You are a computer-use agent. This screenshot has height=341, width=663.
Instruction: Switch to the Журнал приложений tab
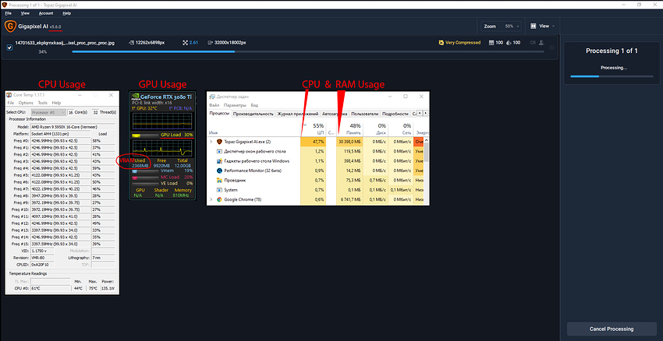coord(298,114)
